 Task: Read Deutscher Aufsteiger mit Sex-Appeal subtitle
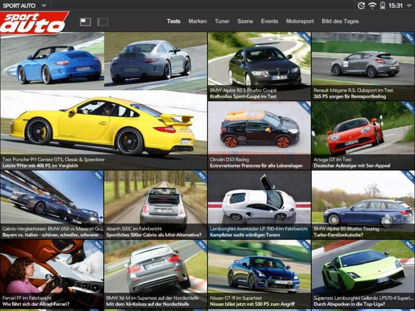coord(352,166)
